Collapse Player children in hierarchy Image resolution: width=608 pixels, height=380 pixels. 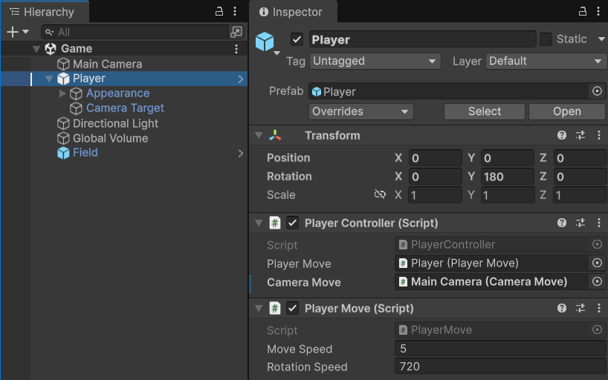[x=49, y=79]
